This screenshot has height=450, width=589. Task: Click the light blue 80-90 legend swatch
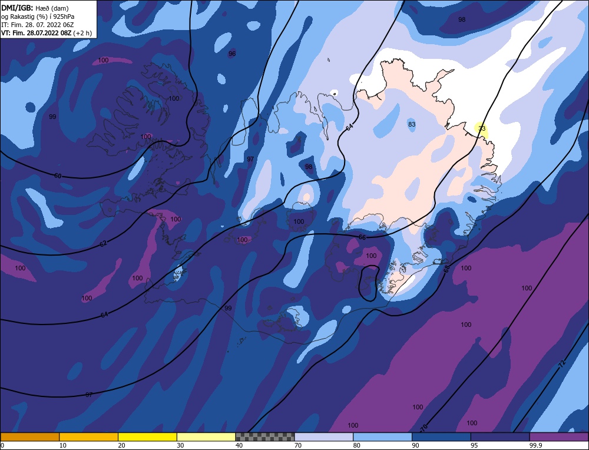pyautogui.click(x=382, y=436)
